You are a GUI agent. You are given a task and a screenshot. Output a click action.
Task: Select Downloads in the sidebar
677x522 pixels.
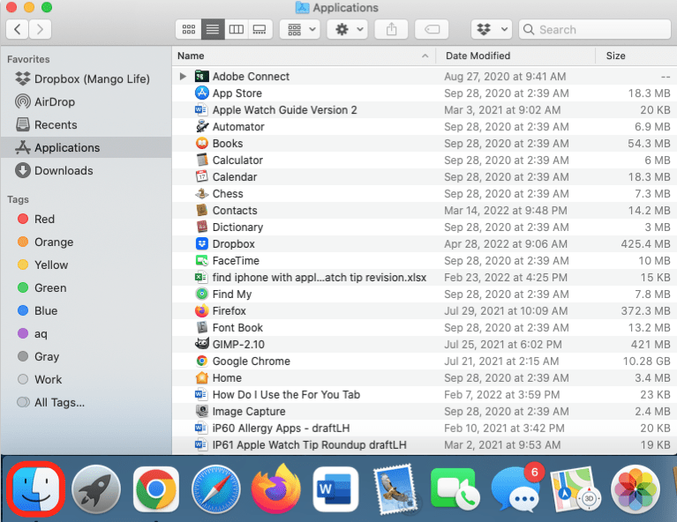[x=63, y=170]
